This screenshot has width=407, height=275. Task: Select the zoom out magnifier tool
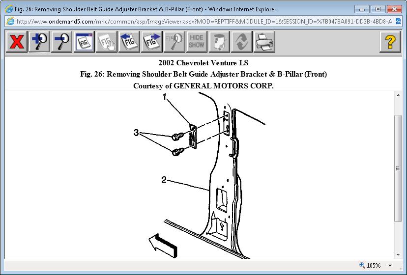click(62, 42)
